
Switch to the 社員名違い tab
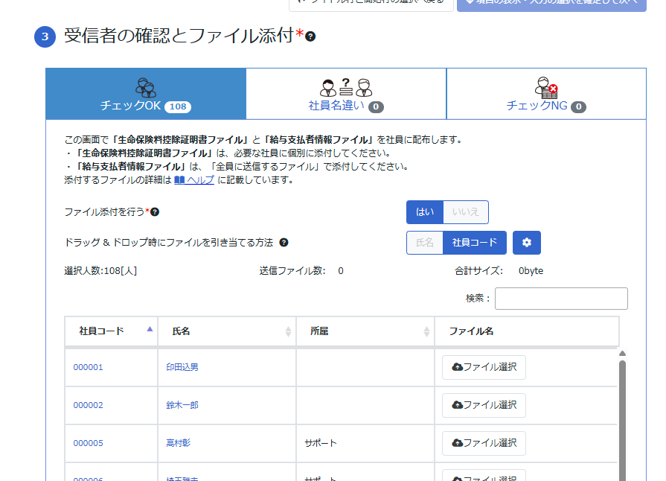(x=346, y=95)
